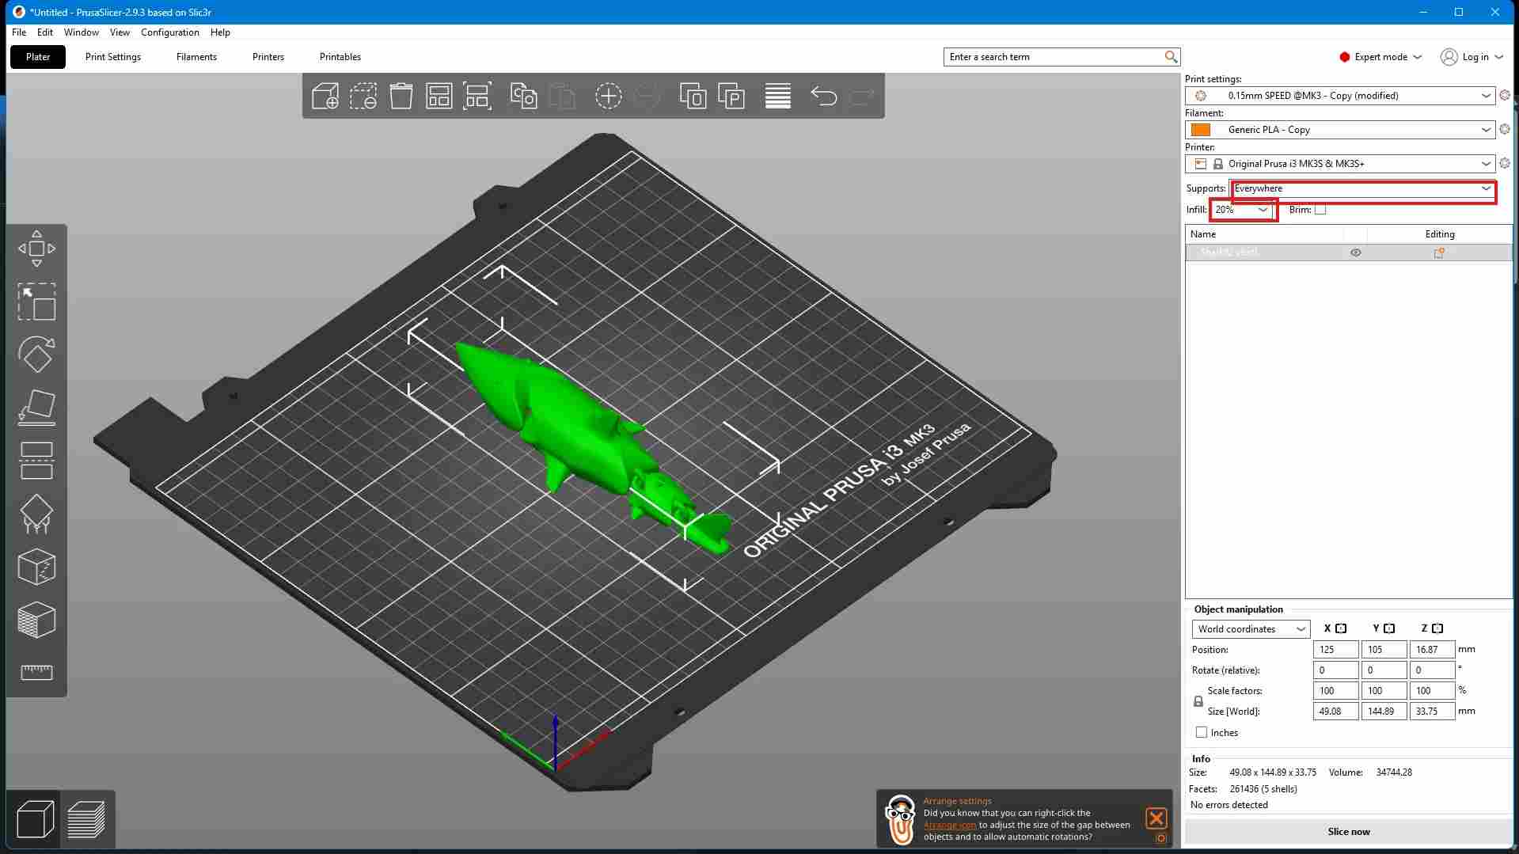
Task: Select the Seam painting tool
Action: pyautogui.click(x=36, y=567)
